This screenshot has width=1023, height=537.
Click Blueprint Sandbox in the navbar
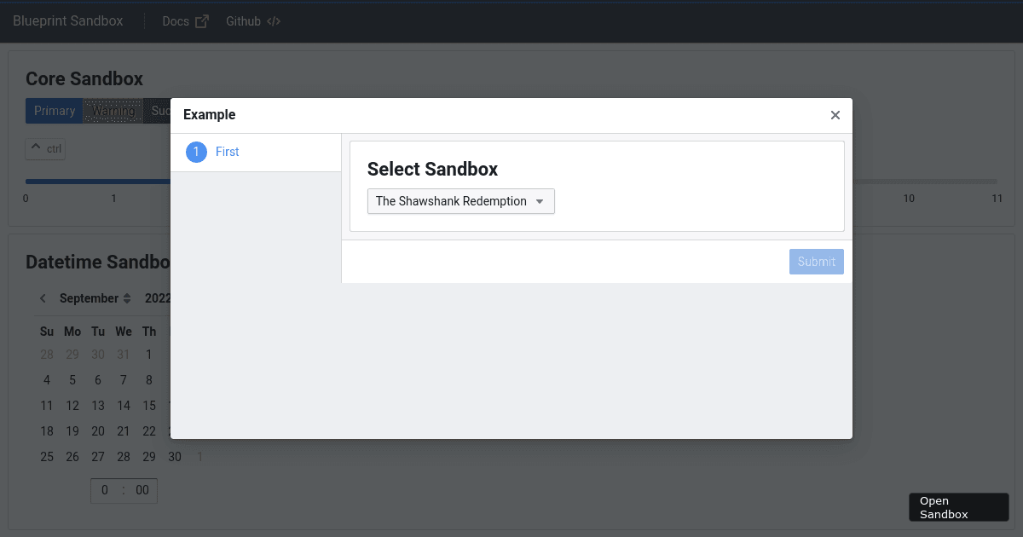click(67, 20)
